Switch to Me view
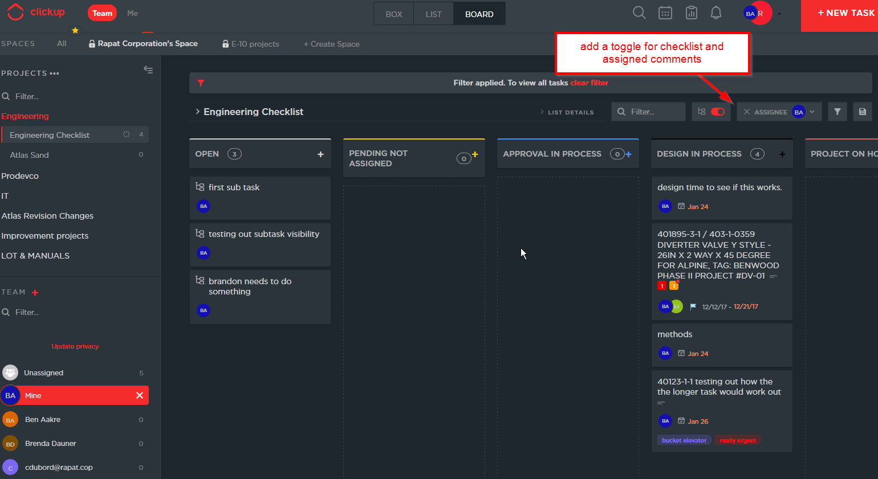Screen dimensions: 878x479 coord(132,13)
